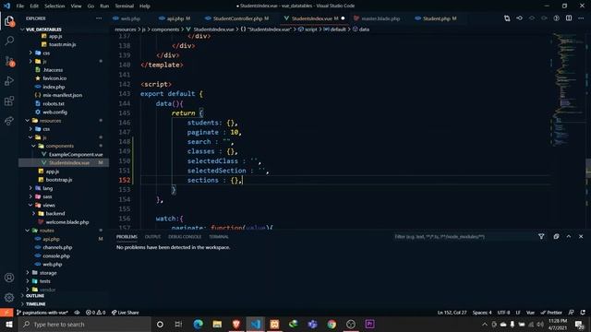This screenshot has width=591, height=332.
Task: Switch to the TERMINAL panel tab
Action: 219,236
